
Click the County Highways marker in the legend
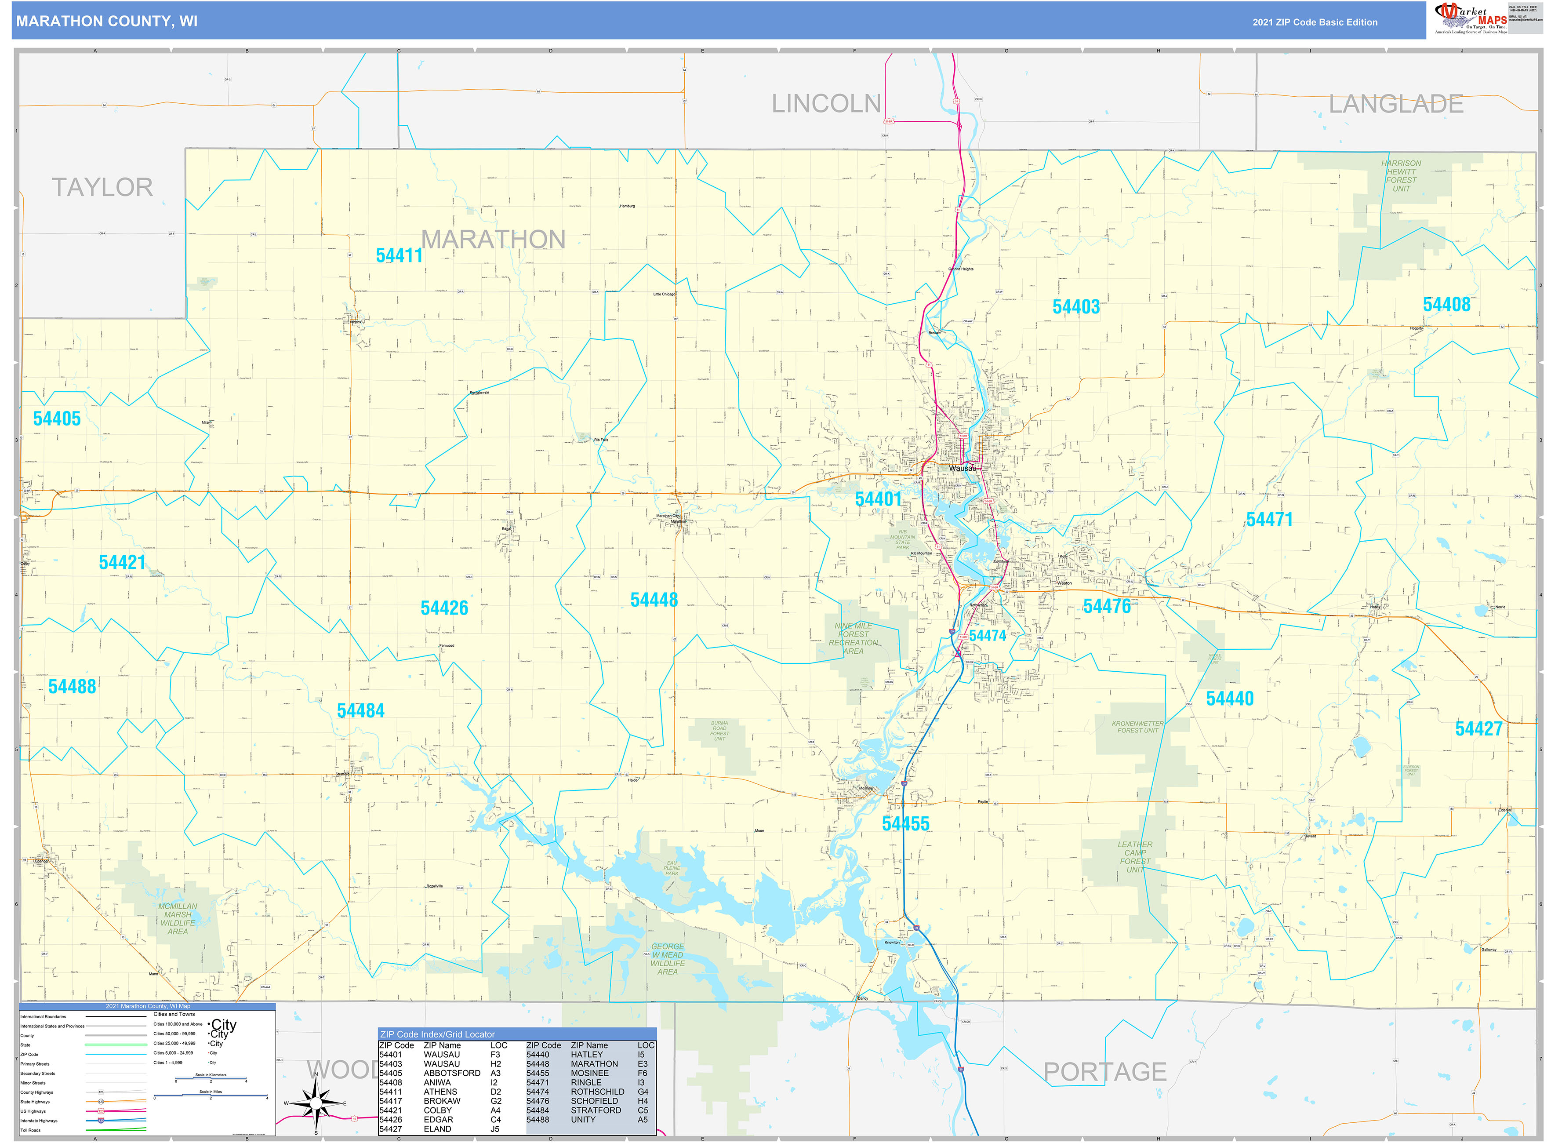[x=101, y=1092]
